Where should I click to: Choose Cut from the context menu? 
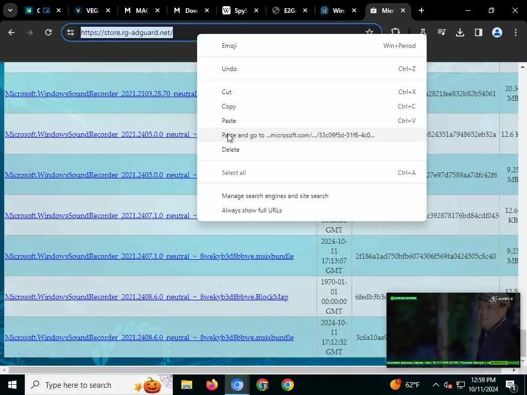pos(312,92)
